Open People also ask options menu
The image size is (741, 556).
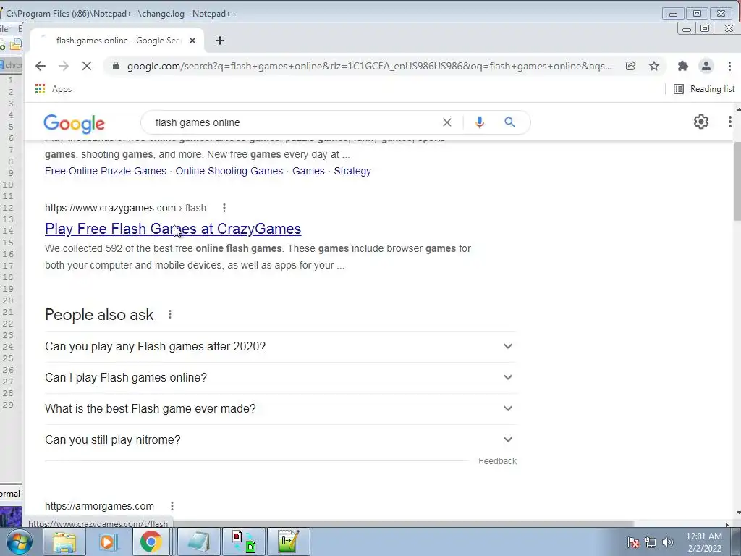[x=169, y=314]
